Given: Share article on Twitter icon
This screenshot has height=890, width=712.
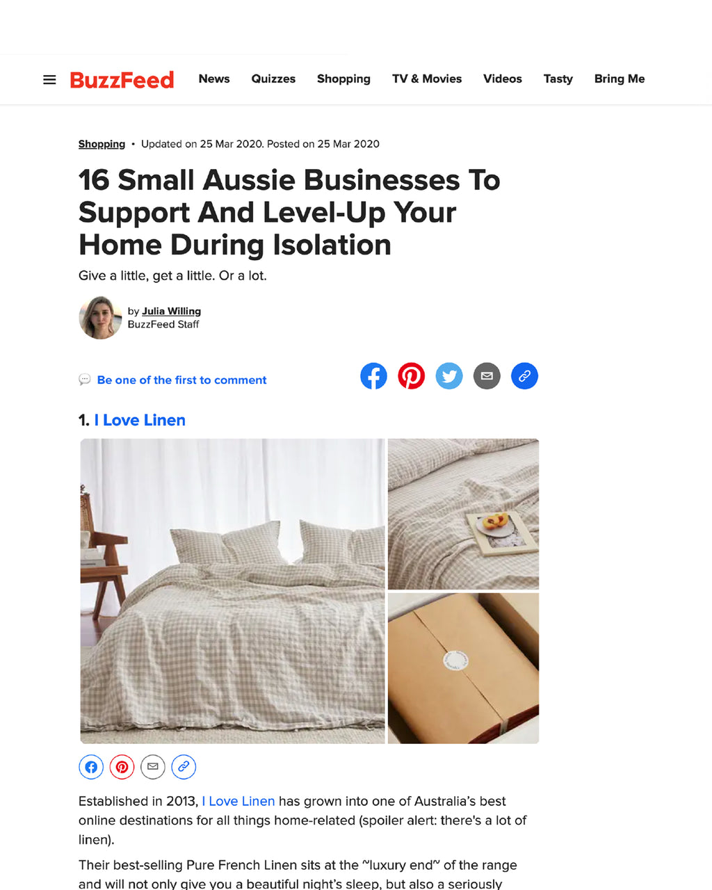Looking at the screenshot, I should pyautogui.click(x=449, y=376).
